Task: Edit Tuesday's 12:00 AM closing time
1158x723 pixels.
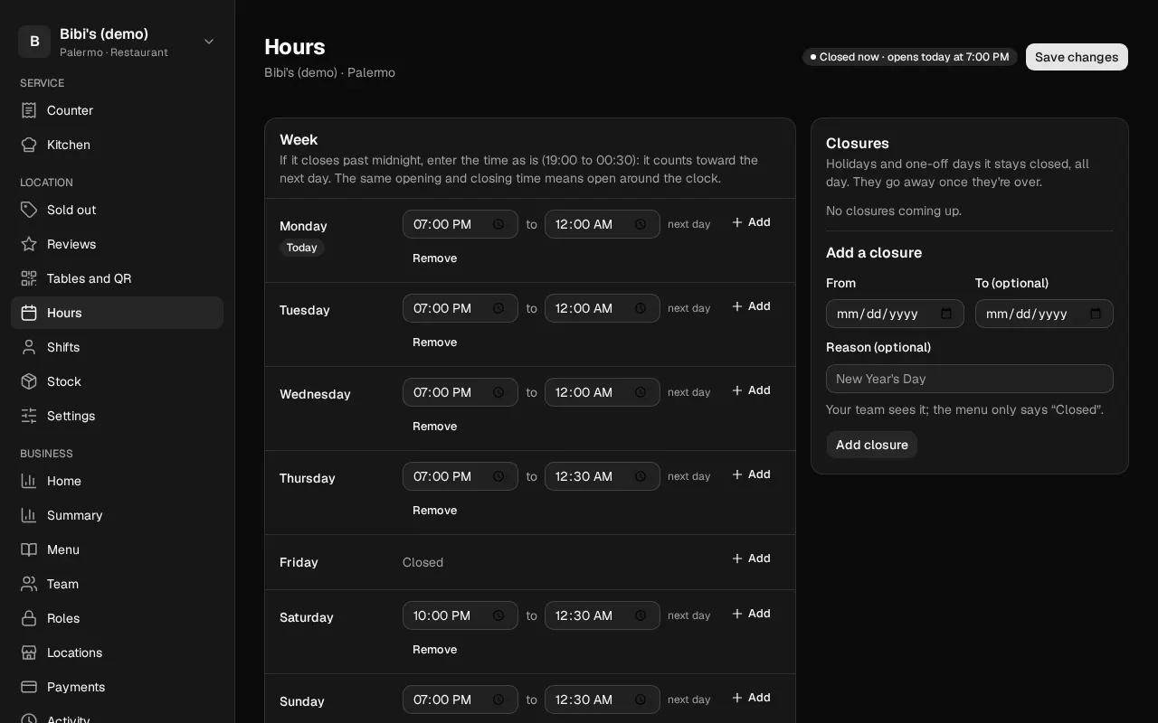Action: click(x=602, y=308)
